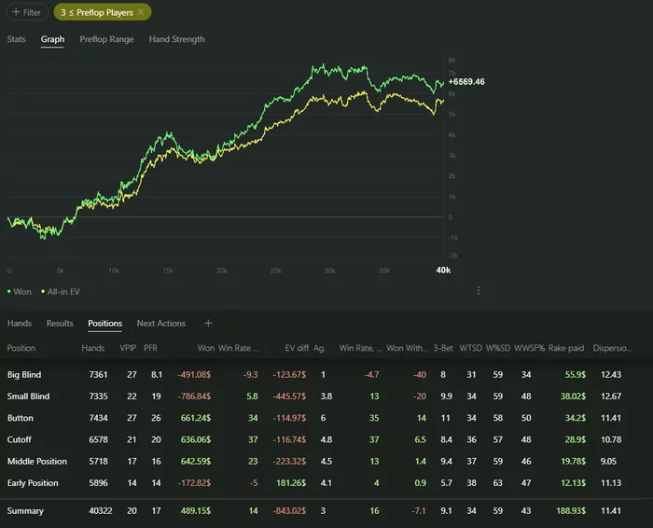This screenshot has width=653, height=528.
Task: Sort by the Rake paid column header
Action: [x=566, y=348]
